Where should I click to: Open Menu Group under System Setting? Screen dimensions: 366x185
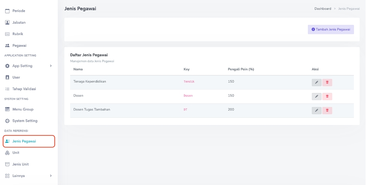[23, 109]
